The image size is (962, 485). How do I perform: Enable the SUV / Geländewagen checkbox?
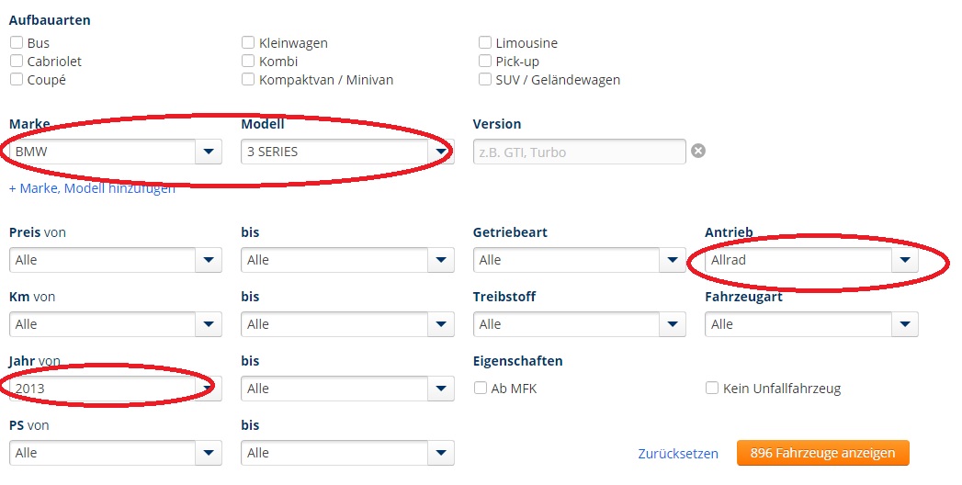coord(484,80)
